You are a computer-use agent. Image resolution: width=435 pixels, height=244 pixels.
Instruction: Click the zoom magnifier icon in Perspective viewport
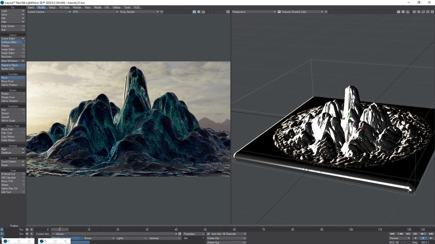[428, 12]
